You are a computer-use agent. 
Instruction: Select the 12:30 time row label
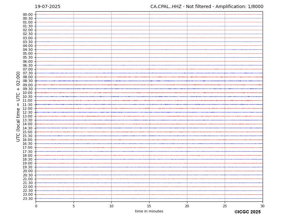28,112
